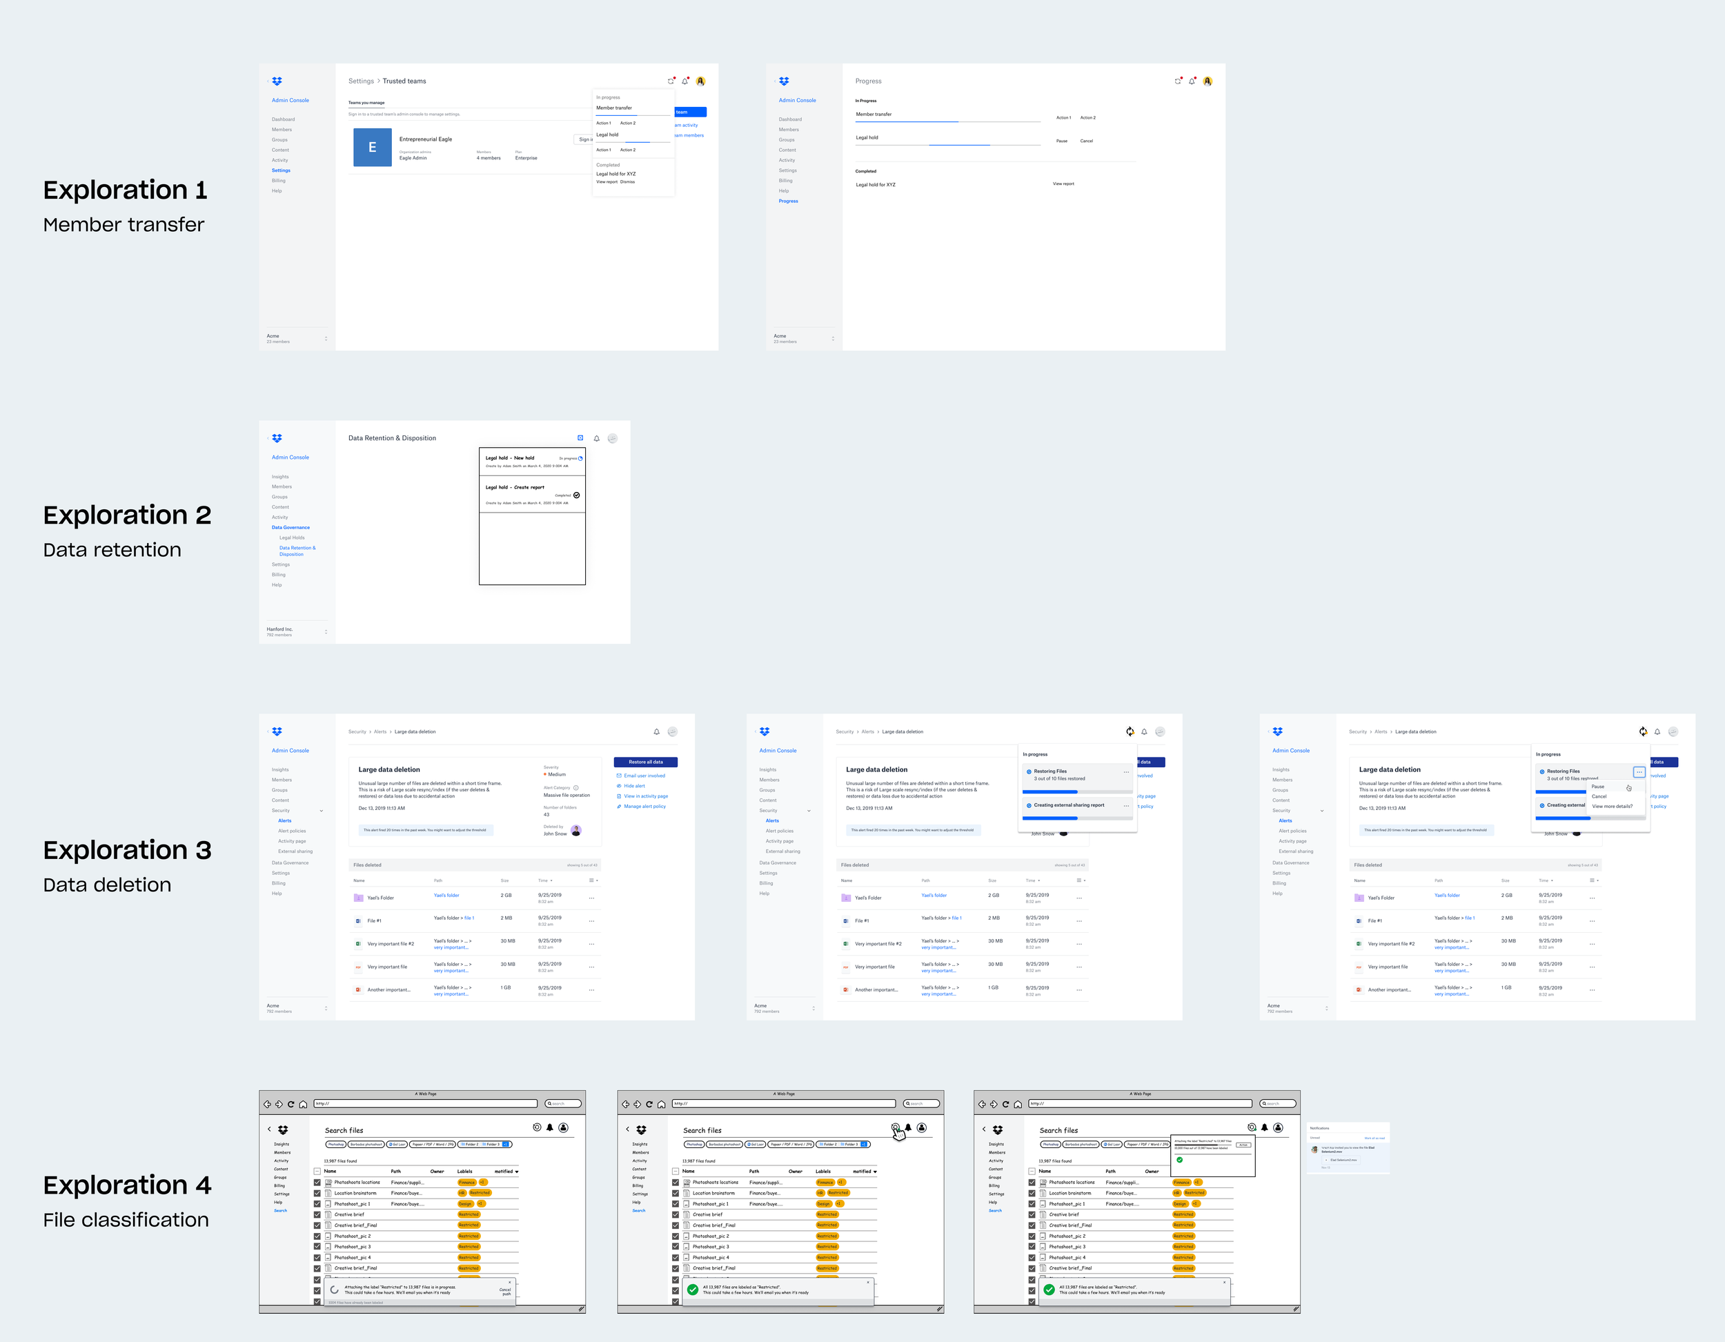Uncheck Photoshoots locations checkbox in leftmost wireframe
This screenshot has width=1725, height=1342.
point(317,1183)
